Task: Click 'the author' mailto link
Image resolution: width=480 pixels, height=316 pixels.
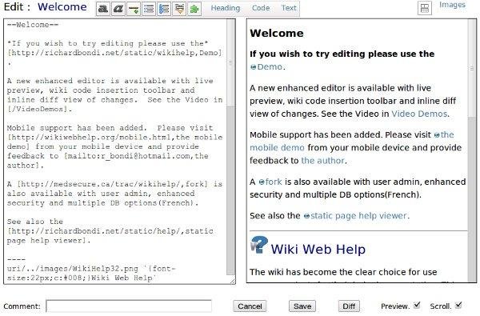Action: (x=322, y=161)
